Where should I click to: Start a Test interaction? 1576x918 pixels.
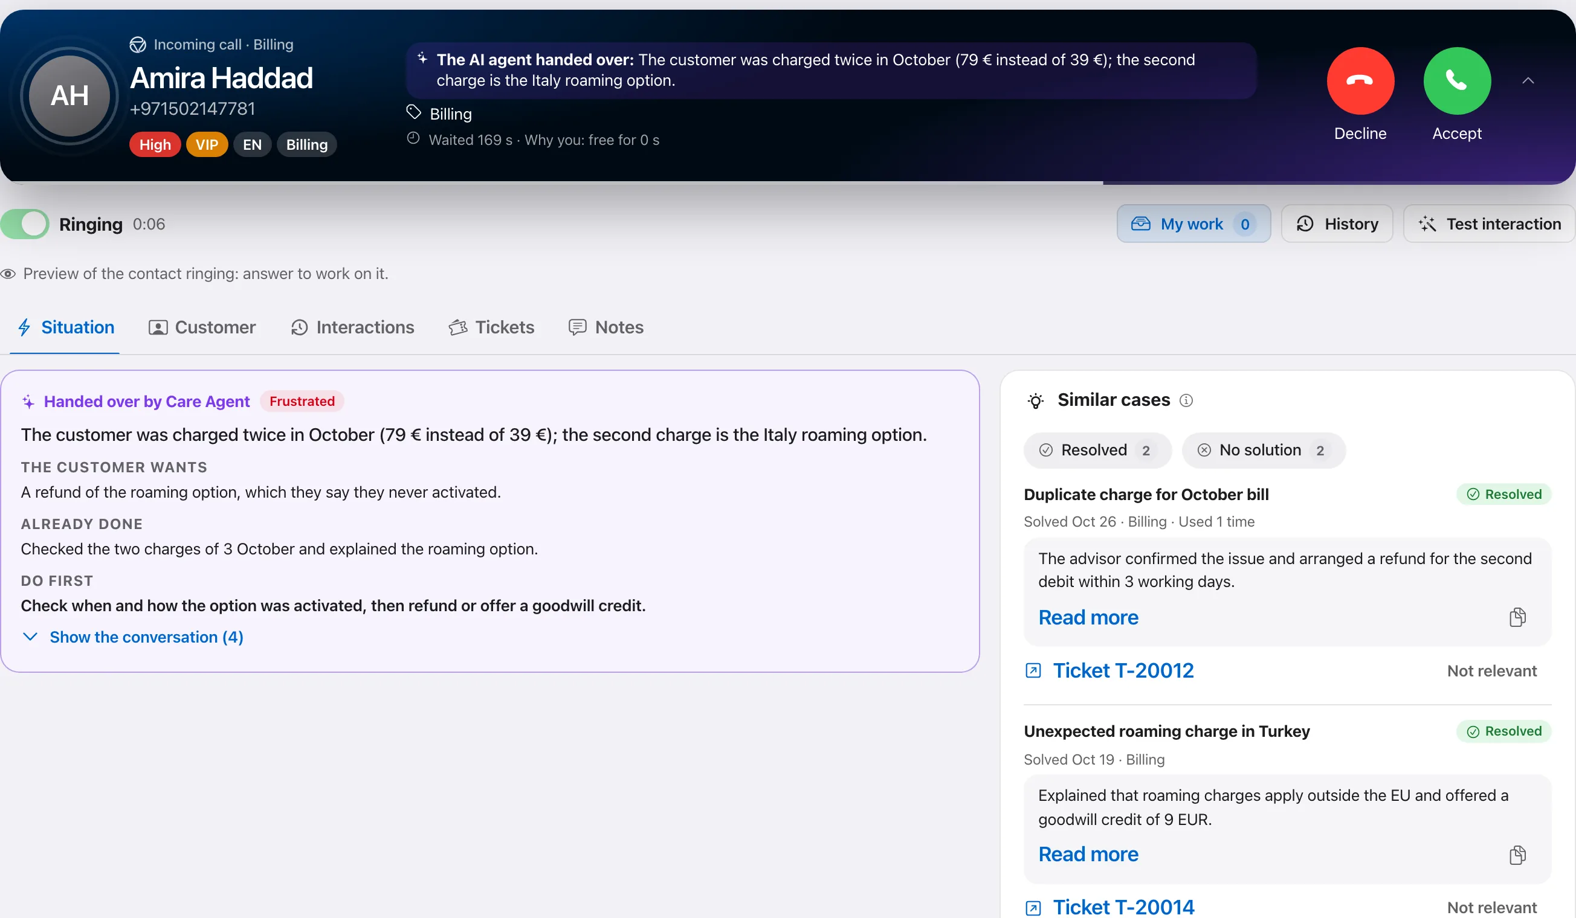coord(1489,223)
